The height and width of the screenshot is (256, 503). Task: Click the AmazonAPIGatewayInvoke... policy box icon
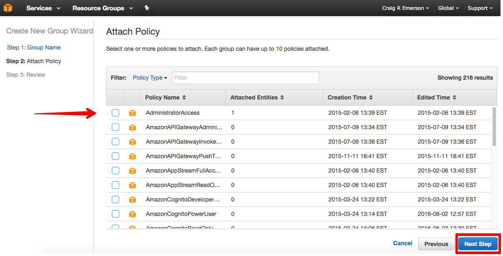point(132,142)
